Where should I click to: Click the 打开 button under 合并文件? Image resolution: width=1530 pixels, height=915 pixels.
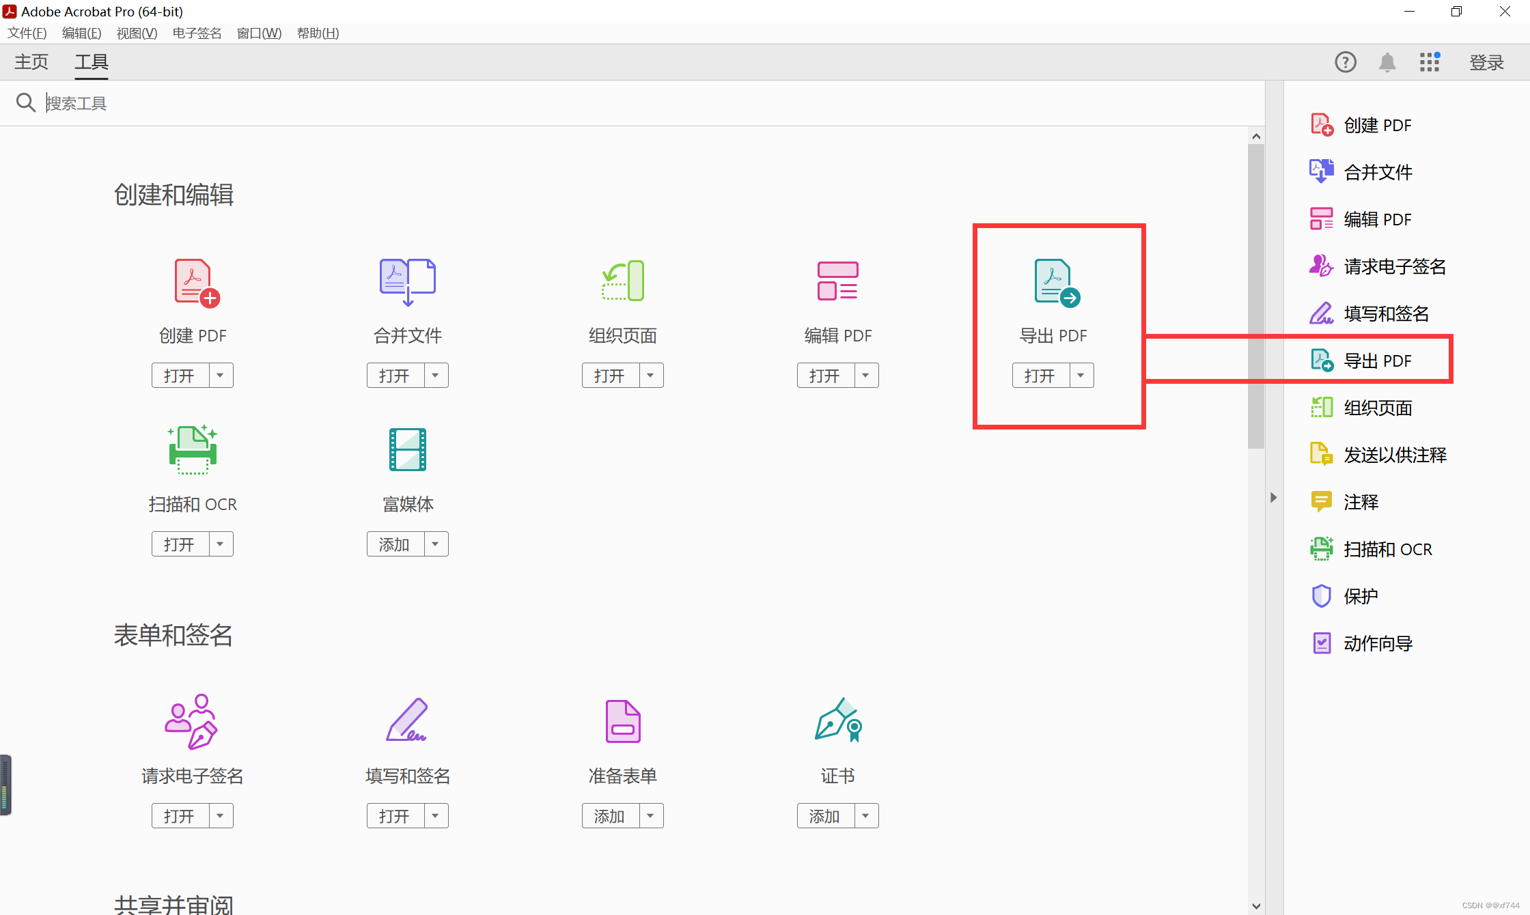395,375
